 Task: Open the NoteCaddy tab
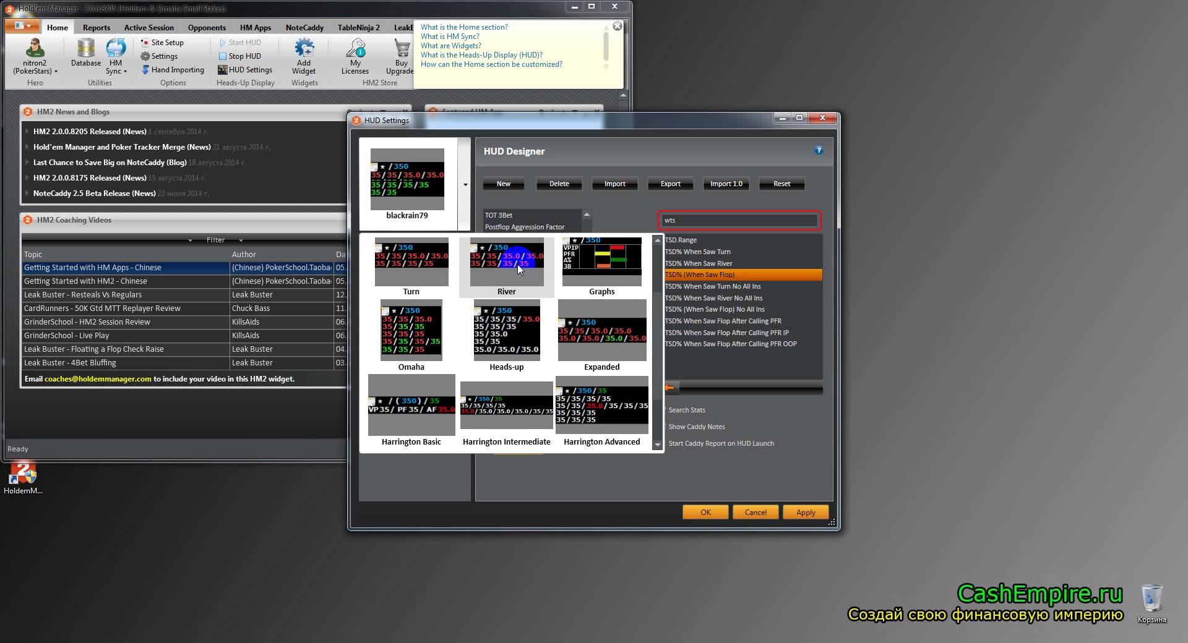point(304,28)
